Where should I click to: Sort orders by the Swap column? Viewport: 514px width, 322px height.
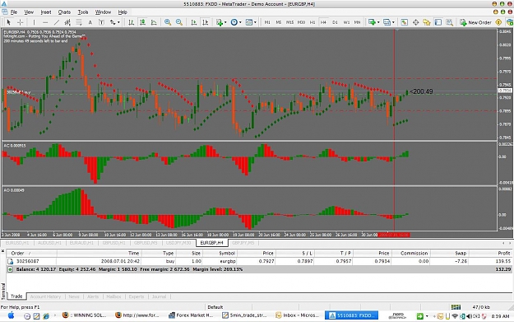[449, 253]
